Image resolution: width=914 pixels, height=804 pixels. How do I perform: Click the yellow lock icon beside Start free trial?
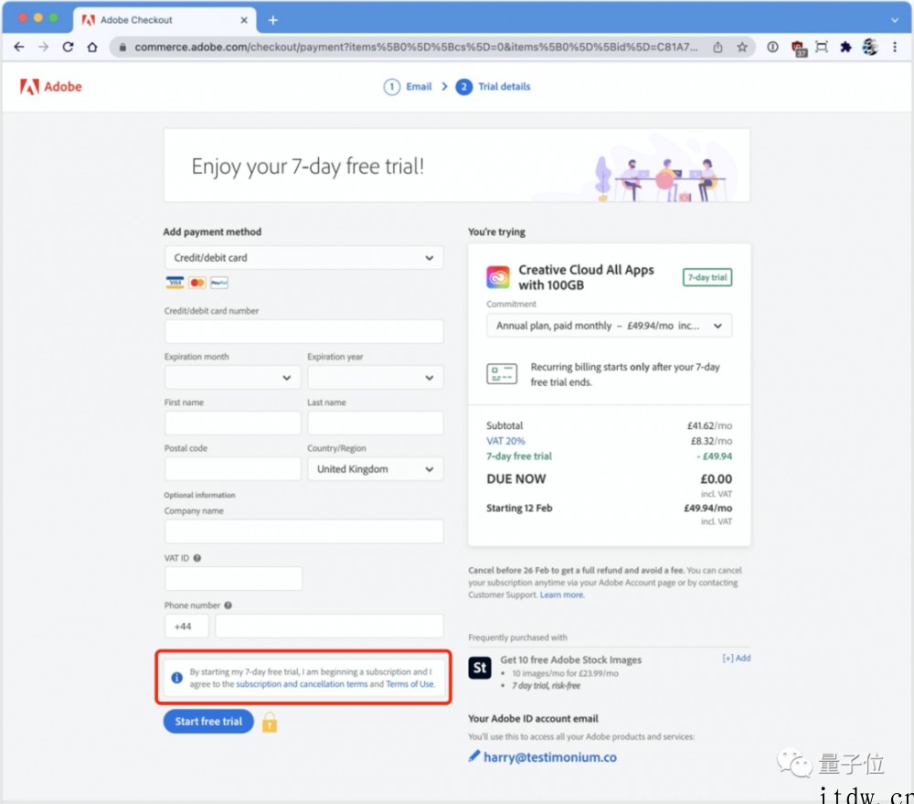270,723
